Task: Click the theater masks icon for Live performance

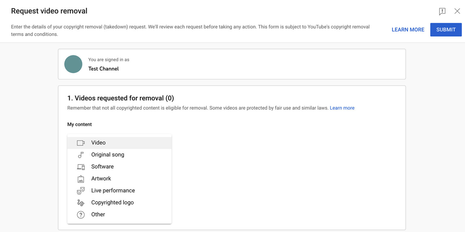Action: point(81,190)
